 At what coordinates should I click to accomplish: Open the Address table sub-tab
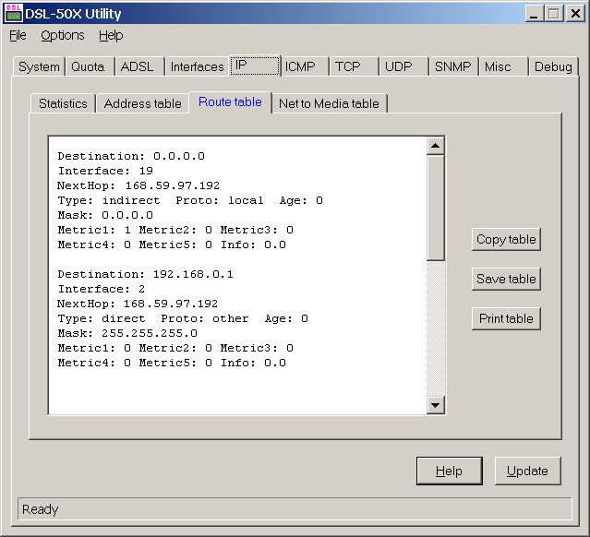click(142, 103)
